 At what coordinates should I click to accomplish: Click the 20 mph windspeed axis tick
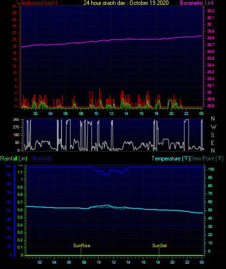tap(15, 39)
